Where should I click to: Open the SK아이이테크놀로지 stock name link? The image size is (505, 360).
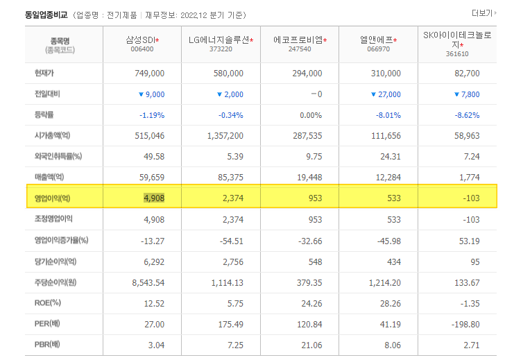(x=457, y=40)
